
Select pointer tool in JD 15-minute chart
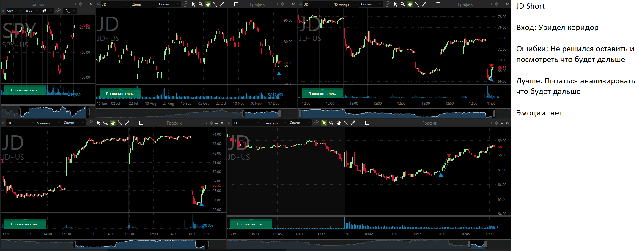(396, 4)
